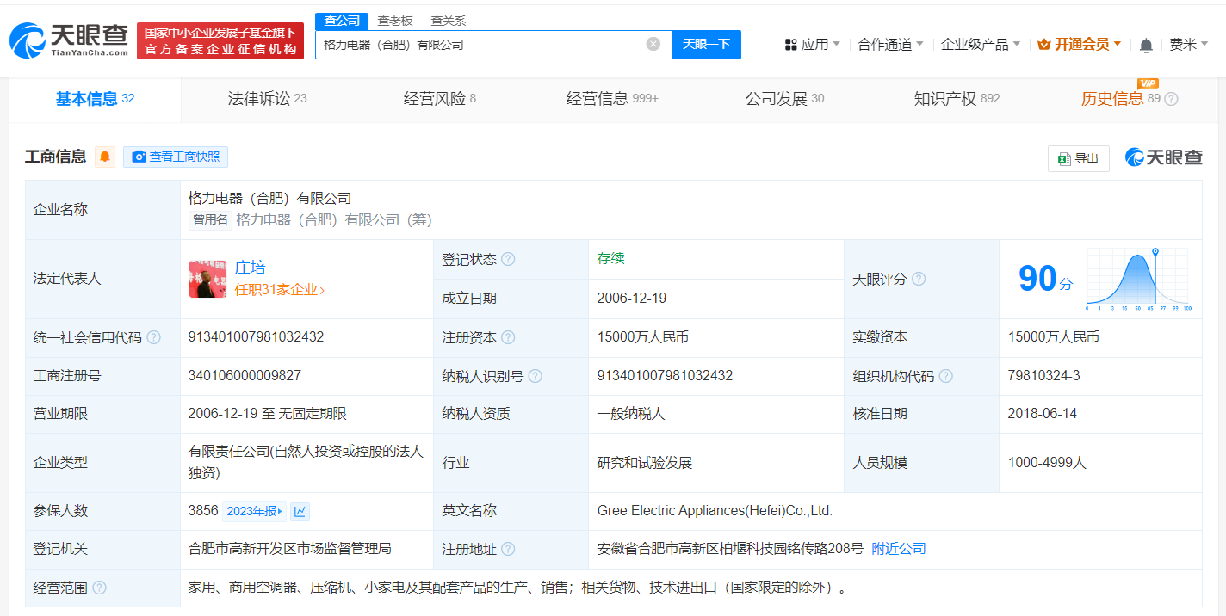This screenshot has height=616, width=1226.
Task: Click the crown icon on 开通会员
Action: [1044, 43]
